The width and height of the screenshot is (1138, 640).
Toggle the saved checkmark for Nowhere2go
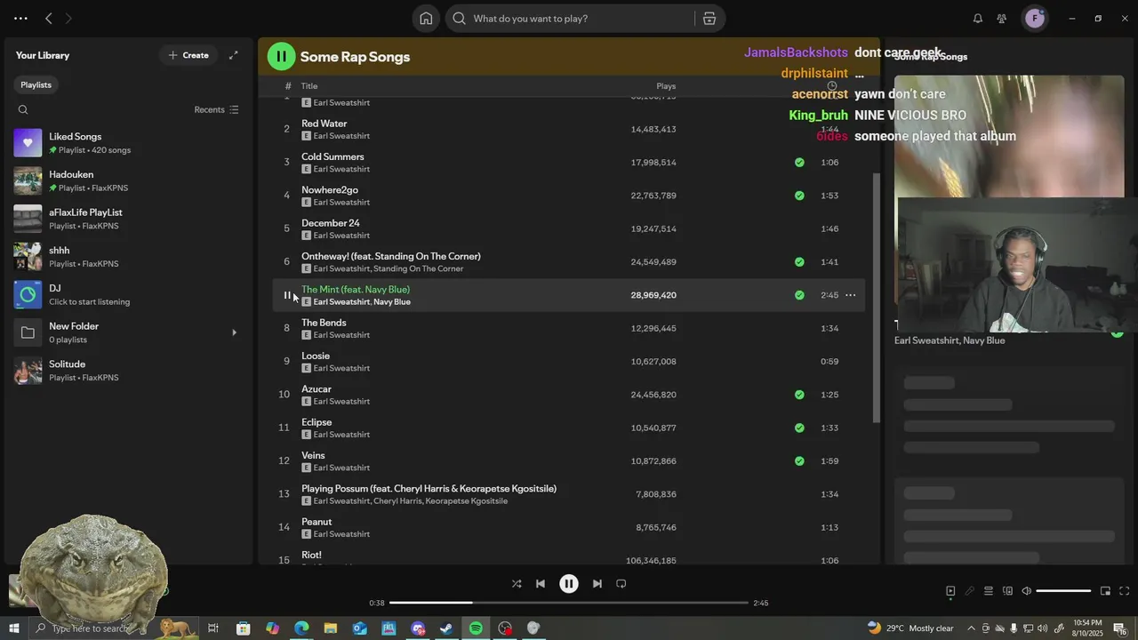(x=799, y=196)
